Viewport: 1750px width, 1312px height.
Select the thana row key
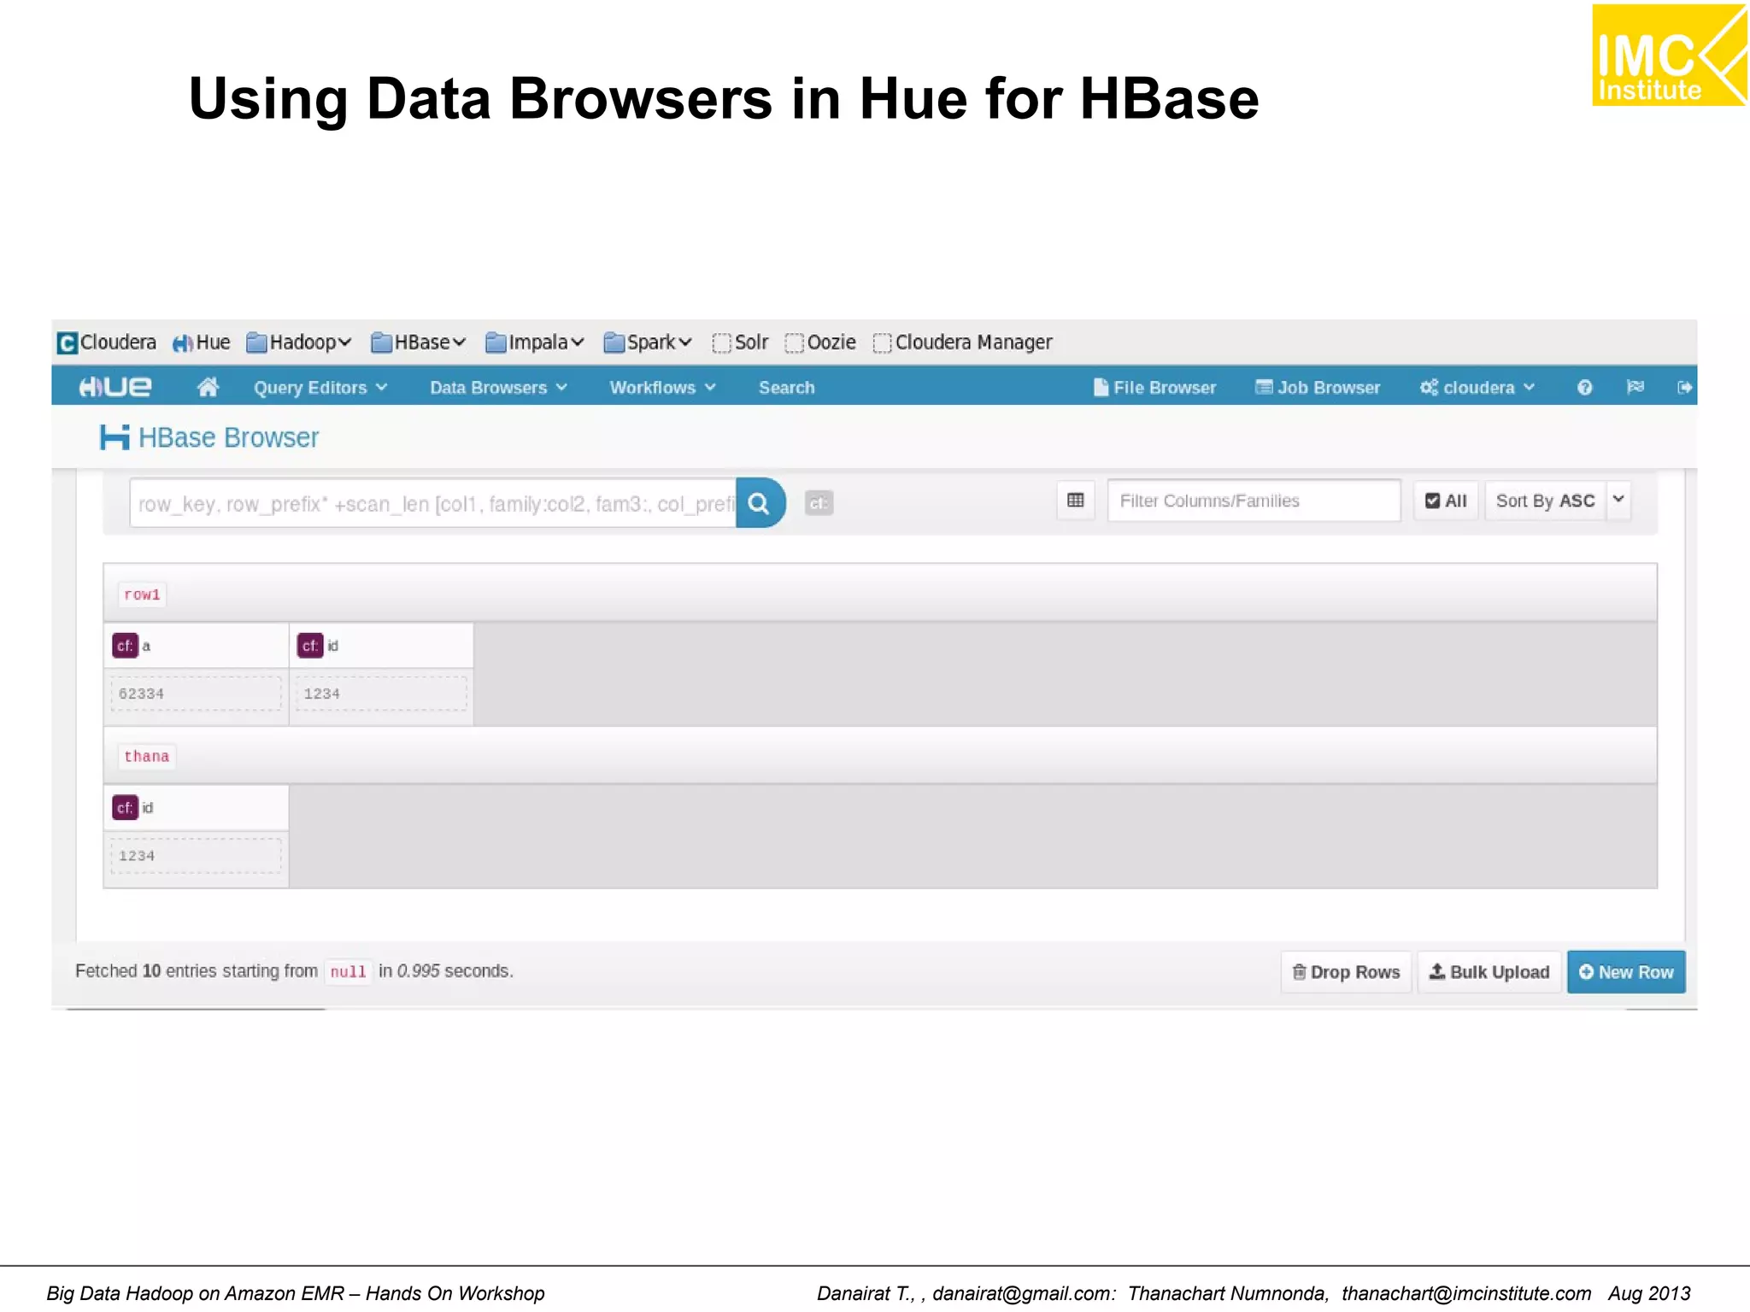146,757
